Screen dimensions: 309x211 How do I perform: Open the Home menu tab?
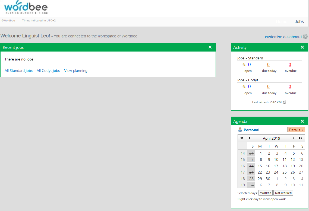[282, 22]
